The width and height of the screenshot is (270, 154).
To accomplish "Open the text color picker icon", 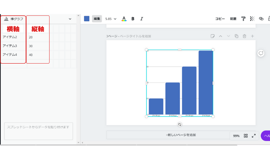I will 124,19.
